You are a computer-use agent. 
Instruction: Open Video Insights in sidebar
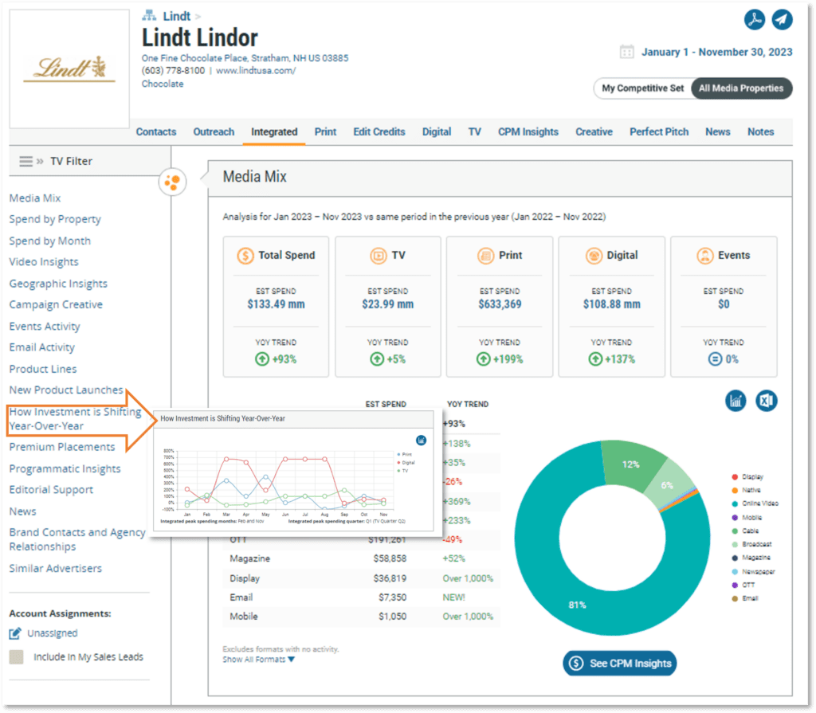(x=44, y=262)
